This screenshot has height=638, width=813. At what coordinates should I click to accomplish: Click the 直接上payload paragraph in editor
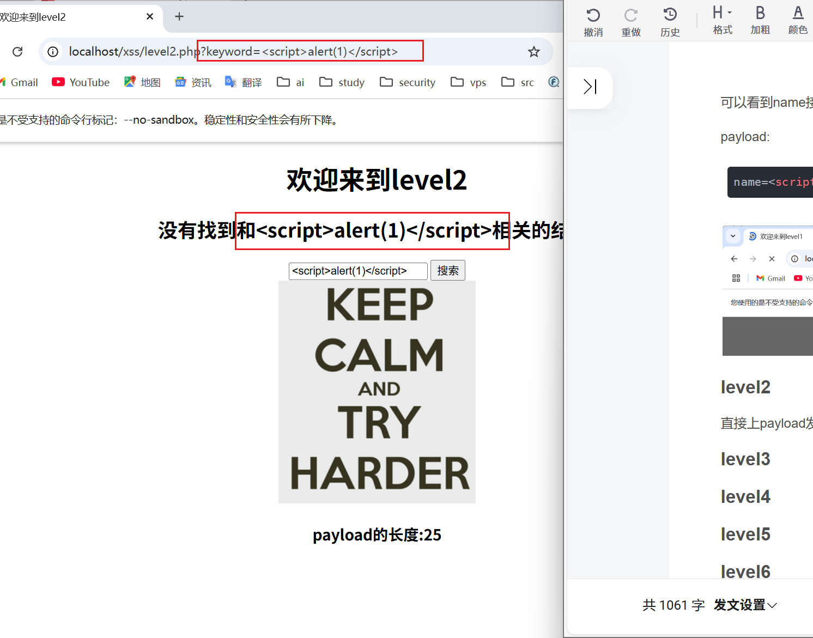click(767, 423)
